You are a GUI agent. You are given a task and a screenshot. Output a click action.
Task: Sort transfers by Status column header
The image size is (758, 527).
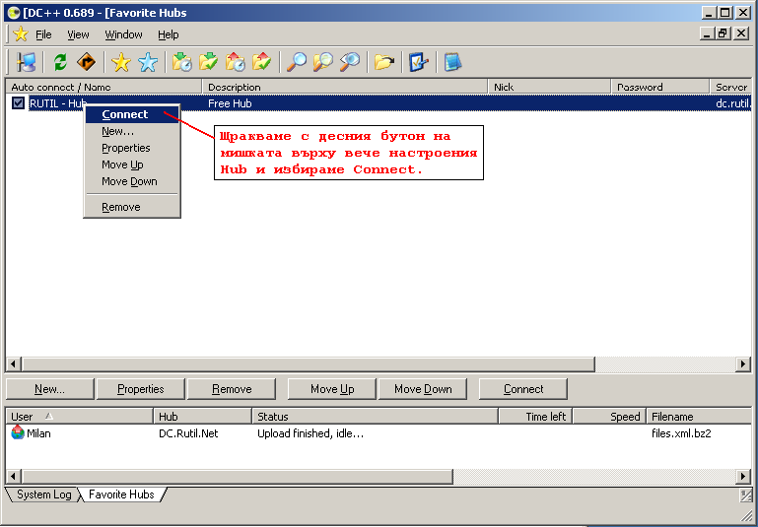(x=376, y=417)
